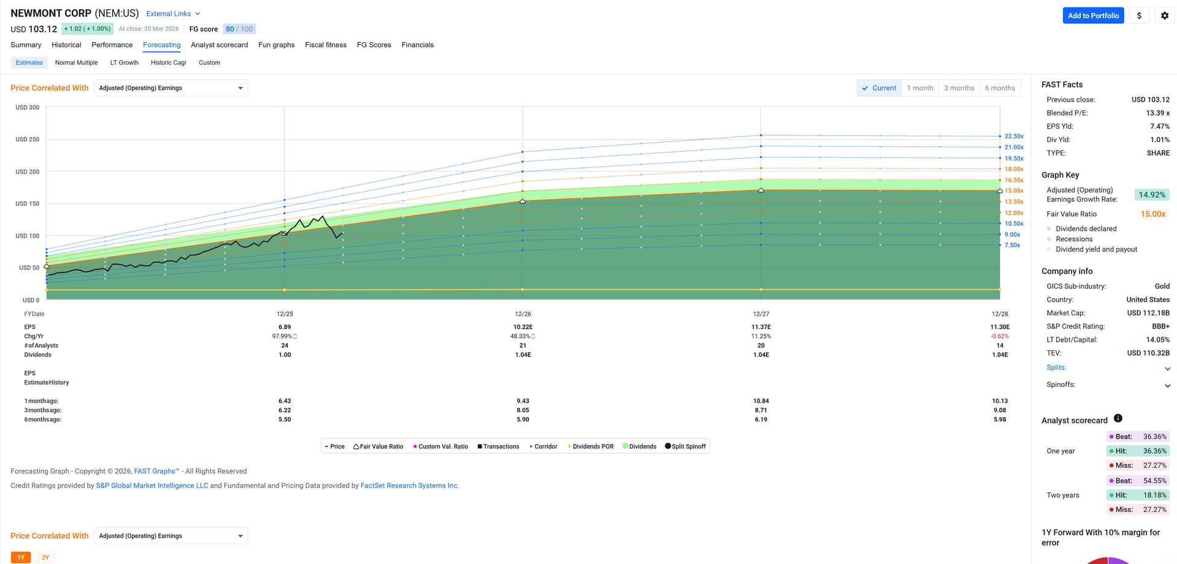
Task: Open the FactSet Research Systems Inc. link
Action: point(409,486)
